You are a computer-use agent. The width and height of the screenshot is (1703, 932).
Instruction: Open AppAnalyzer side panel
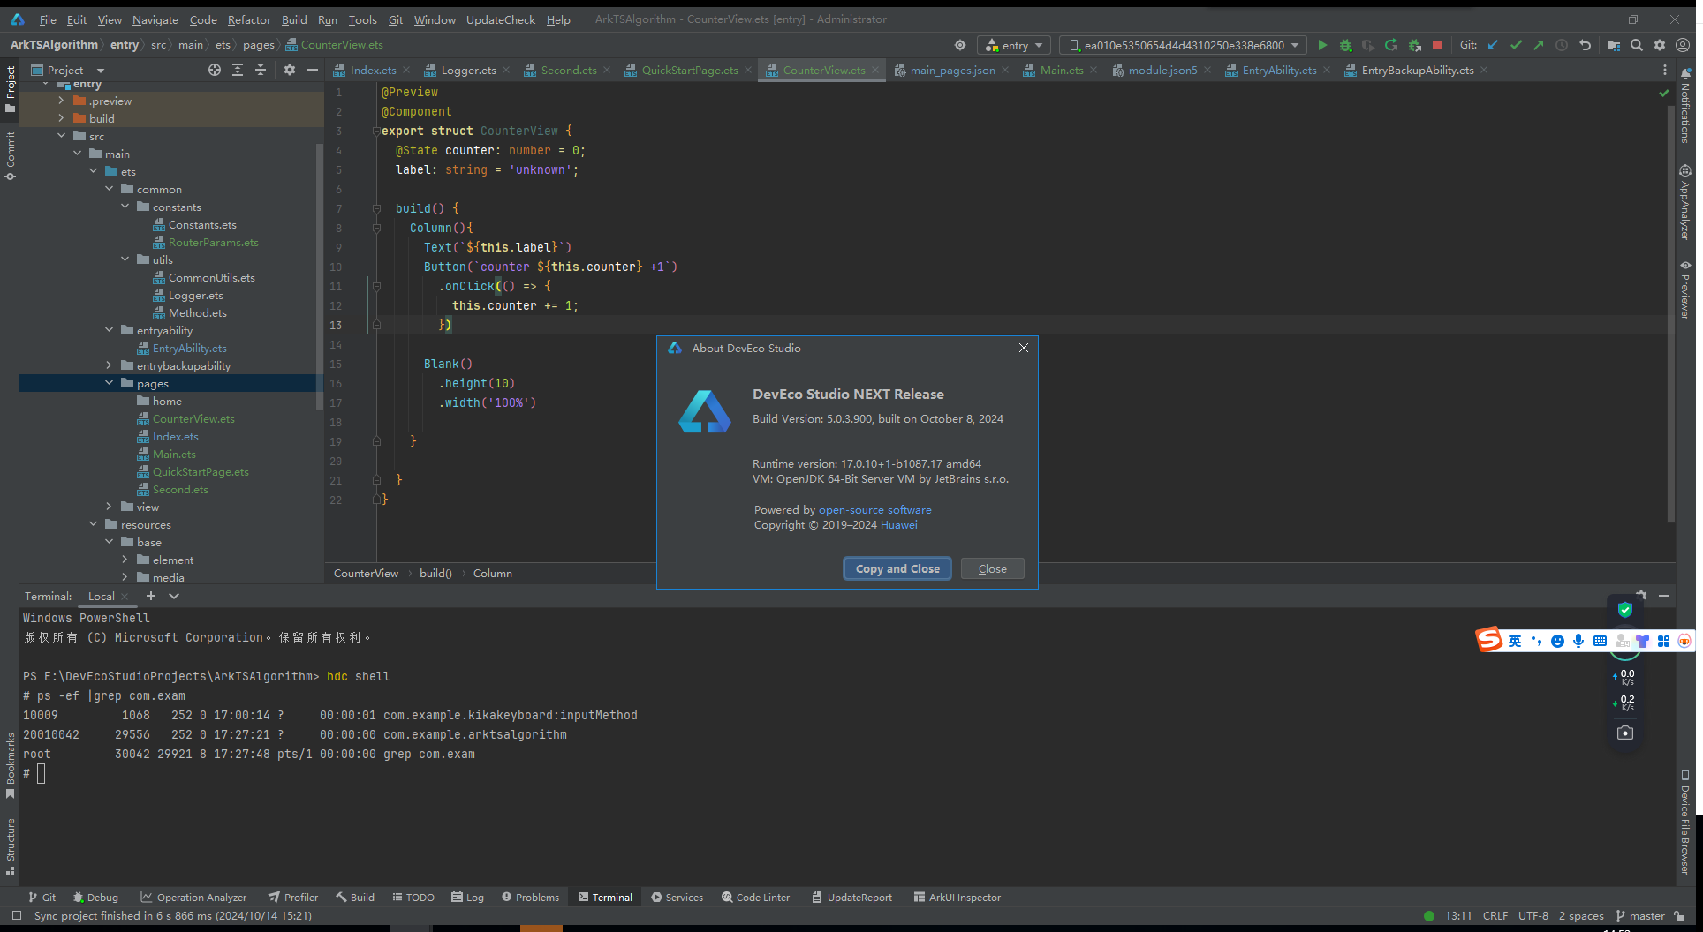pyautogui.click(x=1685, y=202)
